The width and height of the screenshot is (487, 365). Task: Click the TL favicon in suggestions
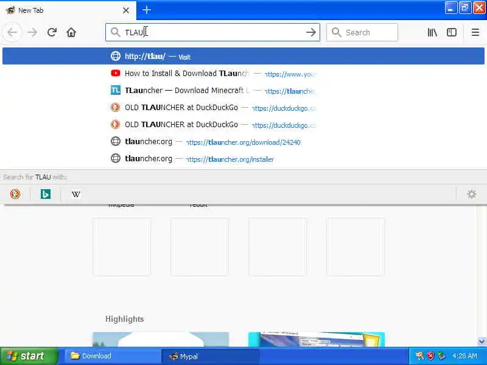[116, 90]
